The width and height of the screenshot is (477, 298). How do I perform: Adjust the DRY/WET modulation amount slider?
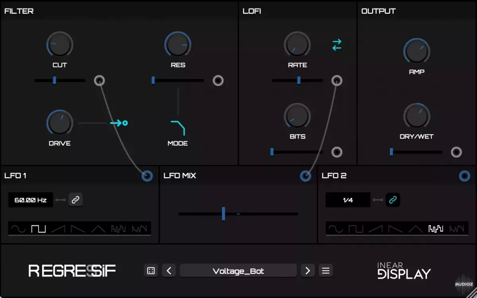(416, 152)
